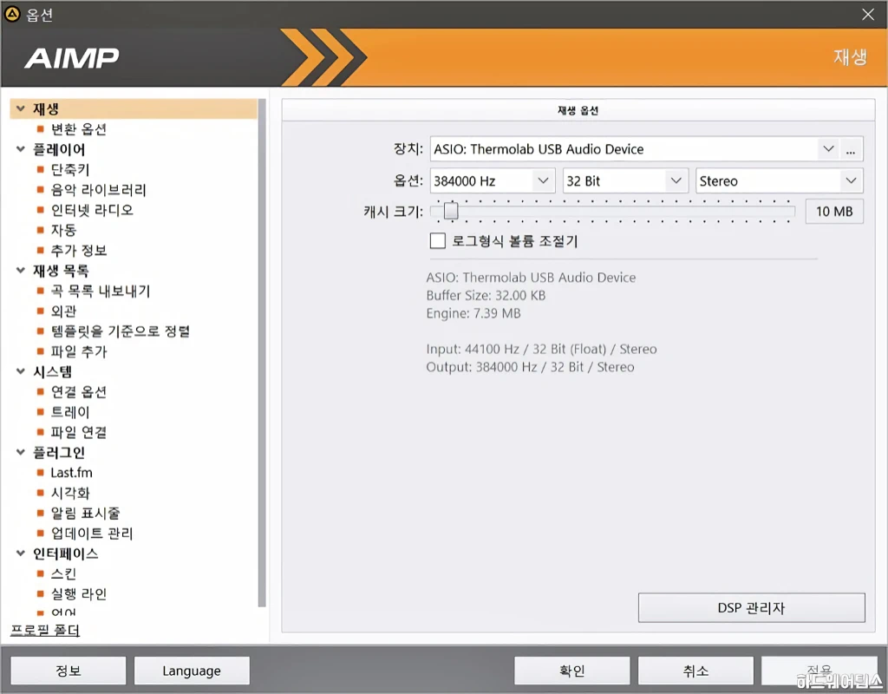Select 변환 옵션 in the tree
Screen dimensions: 888x694
point(79,129)
